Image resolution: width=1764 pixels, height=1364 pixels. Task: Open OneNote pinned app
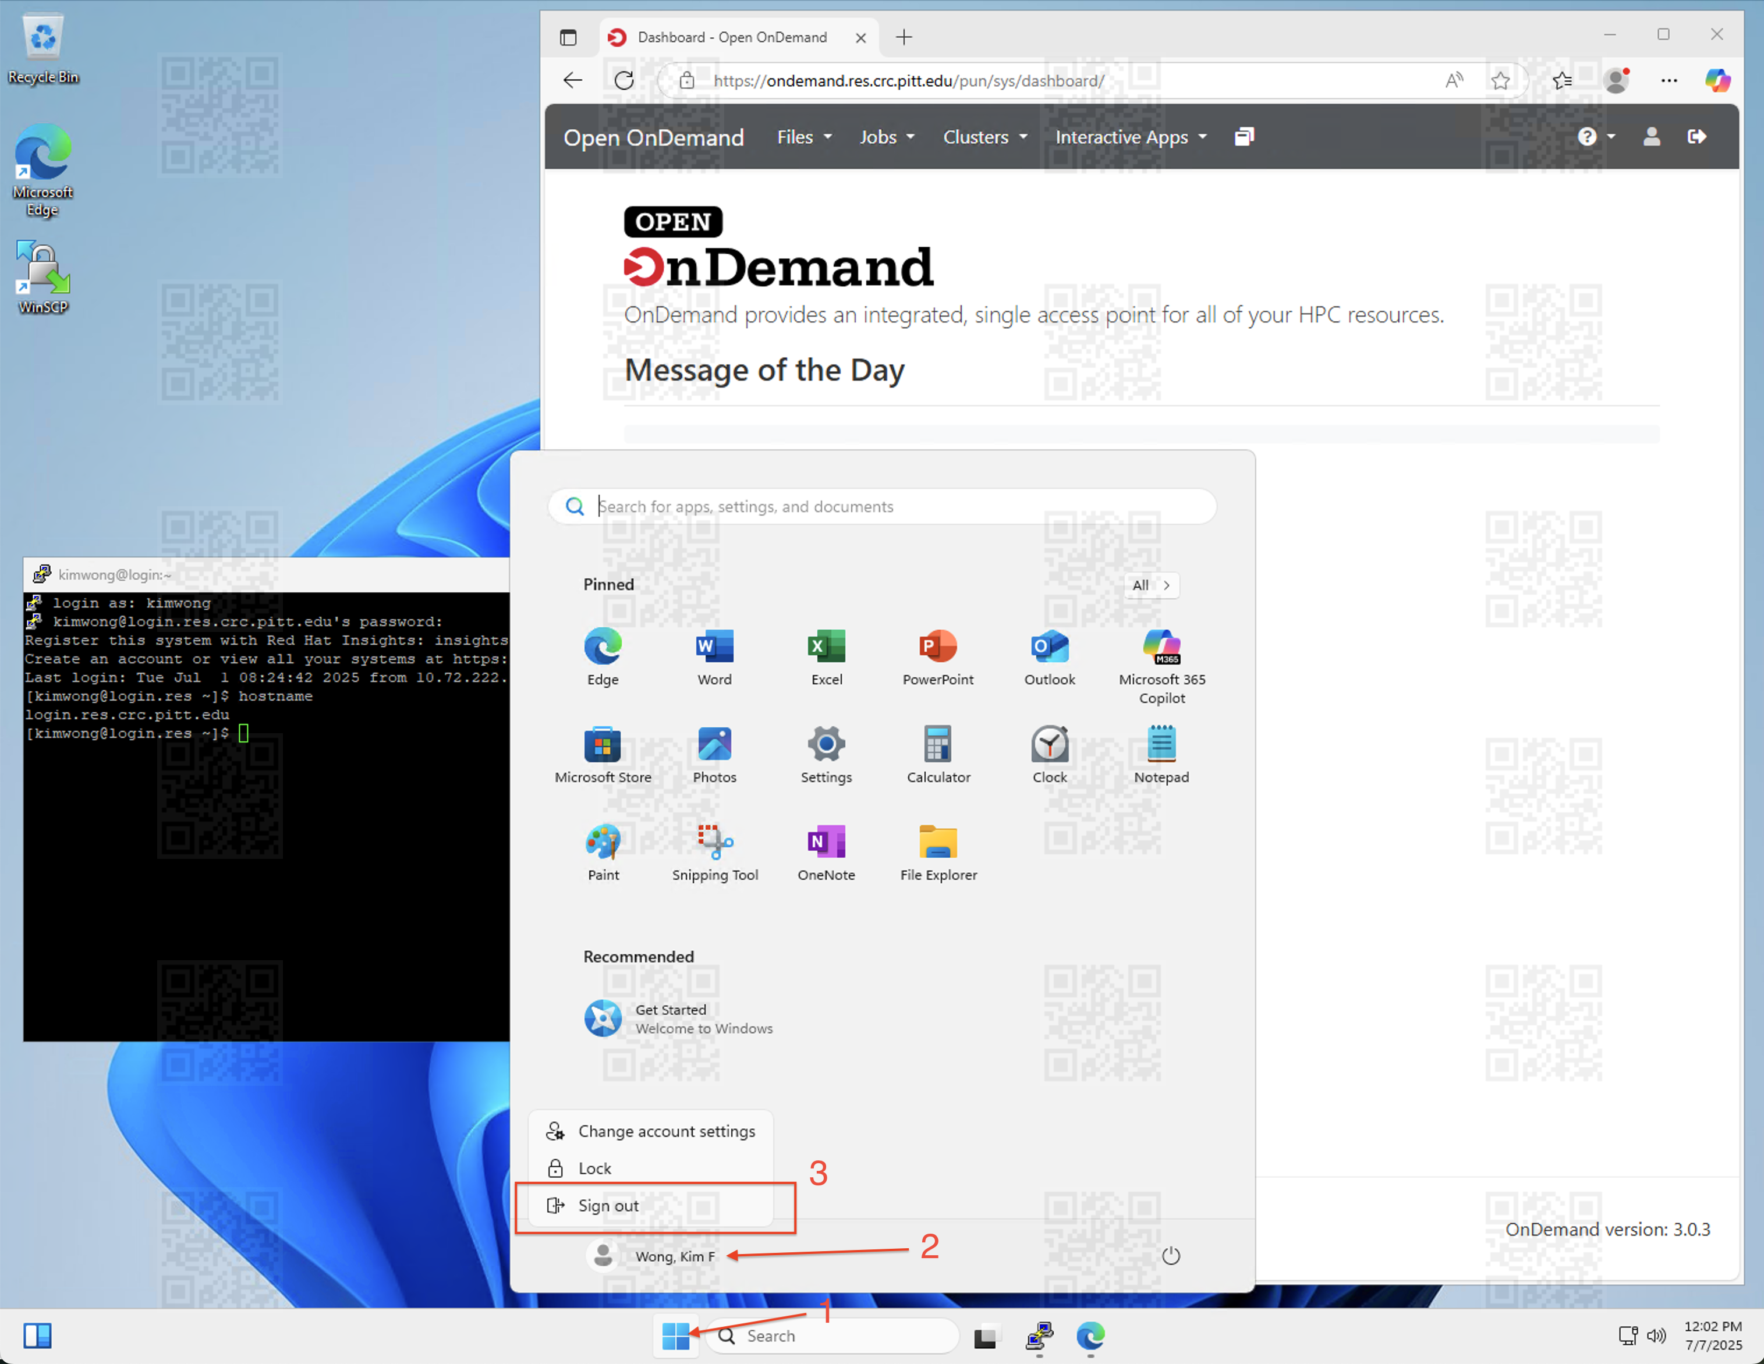[x=826, y=852]
